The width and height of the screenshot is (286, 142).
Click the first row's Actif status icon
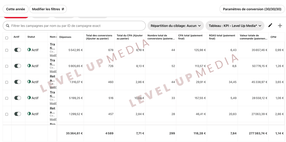tap(29, 50)
